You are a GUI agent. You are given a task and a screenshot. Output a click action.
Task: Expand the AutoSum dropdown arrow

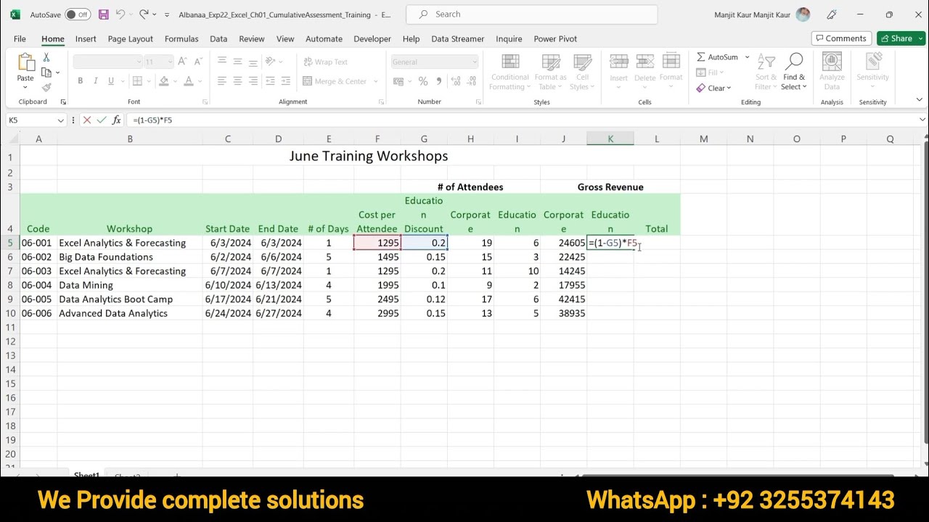(x=747, y=57)
